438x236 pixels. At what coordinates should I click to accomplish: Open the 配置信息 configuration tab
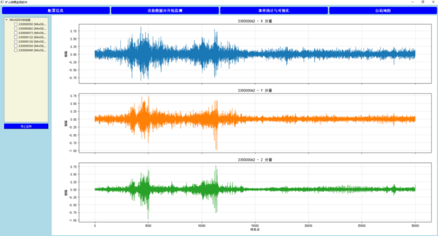[56, 10]
